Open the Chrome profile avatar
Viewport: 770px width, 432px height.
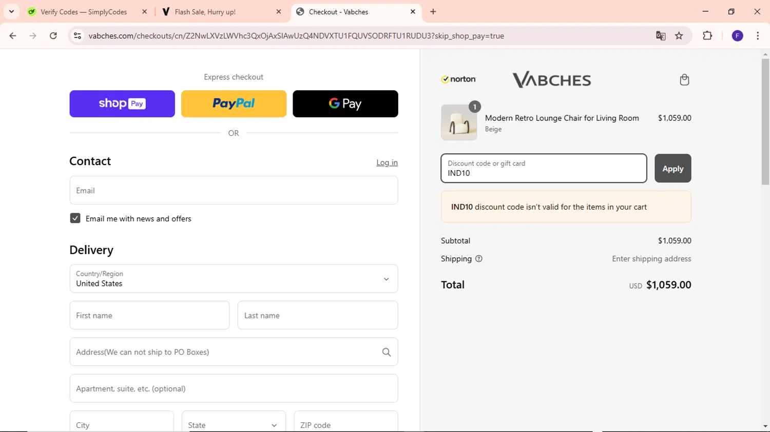[738, 36]
